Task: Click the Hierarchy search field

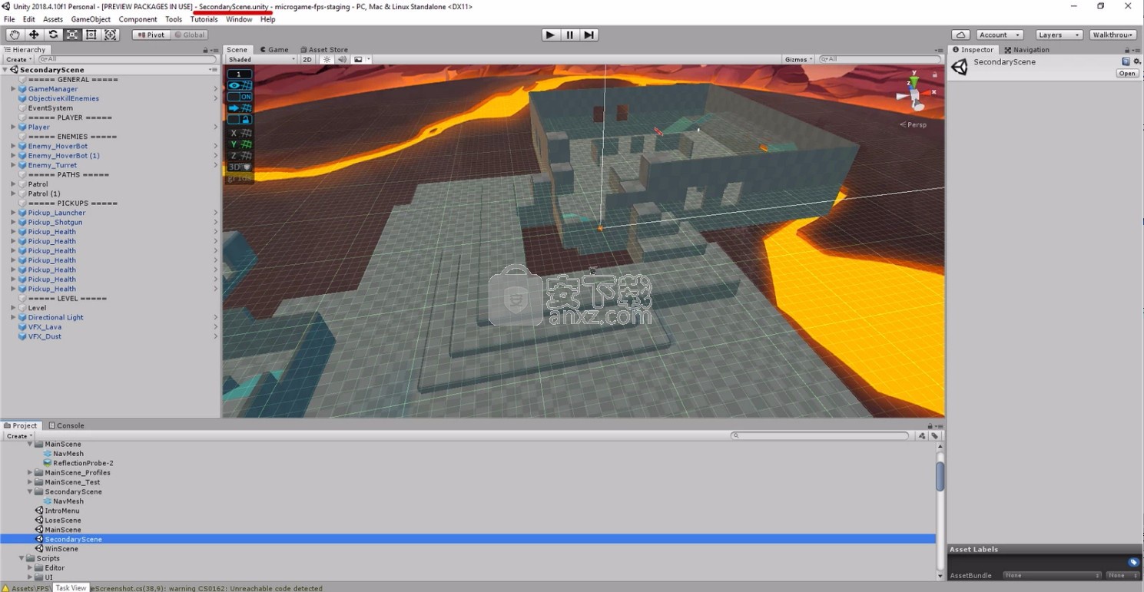Action: (127, 59)
